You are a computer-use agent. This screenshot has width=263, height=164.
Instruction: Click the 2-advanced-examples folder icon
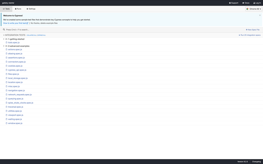pyautogui.click(x=6, y=46)
